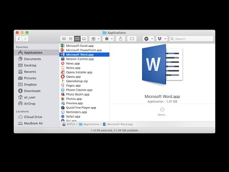This screenshot has width=229, height=172.
Task: Click the Applications folder icon in title bar
Action: [x=104, y=32]
